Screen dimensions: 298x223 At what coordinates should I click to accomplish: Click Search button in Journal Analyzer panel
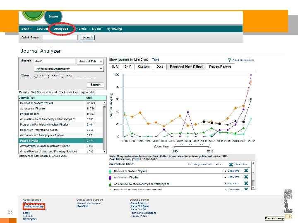[x=96, y=85]
